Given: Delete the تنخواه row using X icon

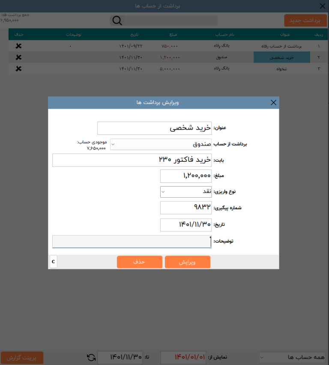Looking at the screenshot, I should [19, 68].
